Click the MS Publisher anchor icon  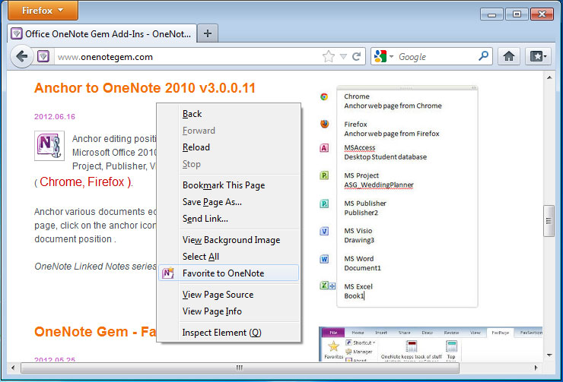coord(324,204)
